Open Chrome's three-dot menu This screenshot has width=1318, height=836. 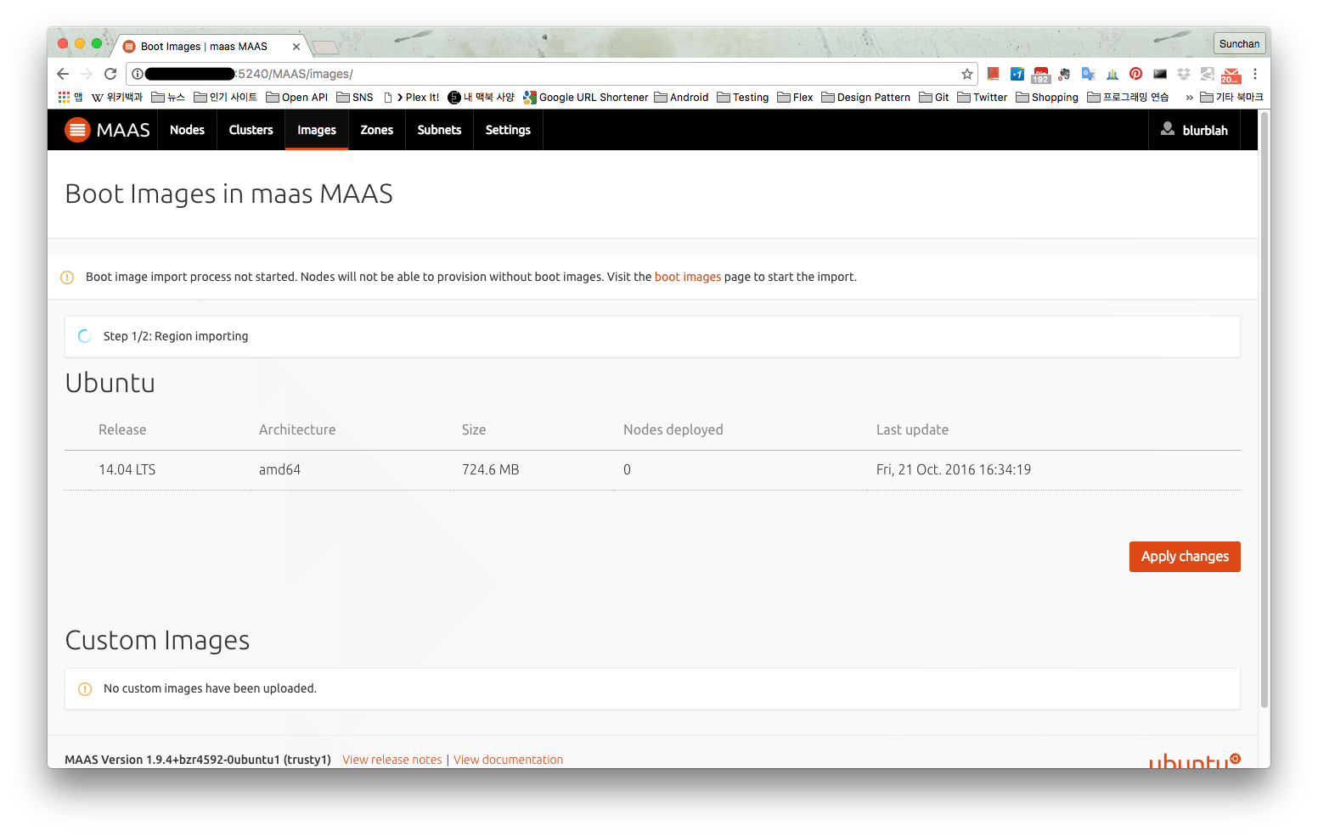[x=1254, y=74]
